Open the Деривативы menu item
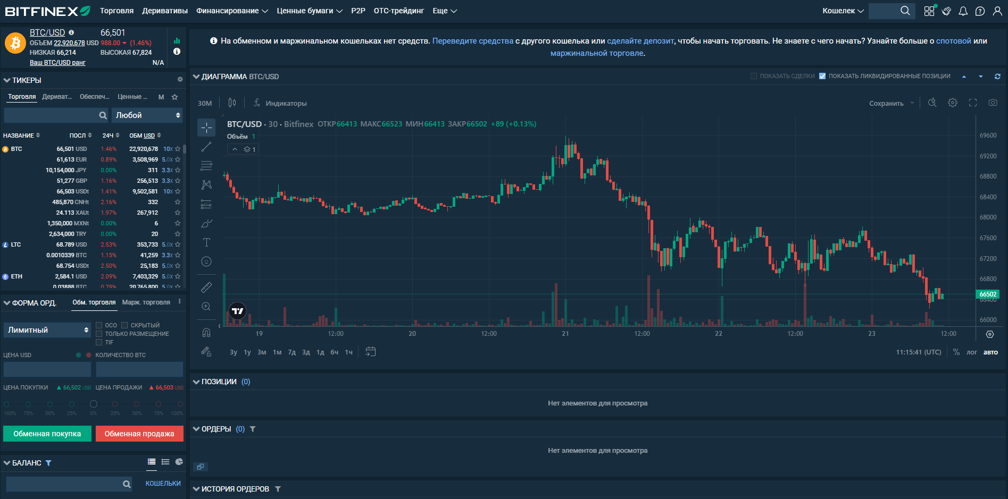Image resolution: width=1008 pixels, height=499 pixels. click(x=165, y=11)
